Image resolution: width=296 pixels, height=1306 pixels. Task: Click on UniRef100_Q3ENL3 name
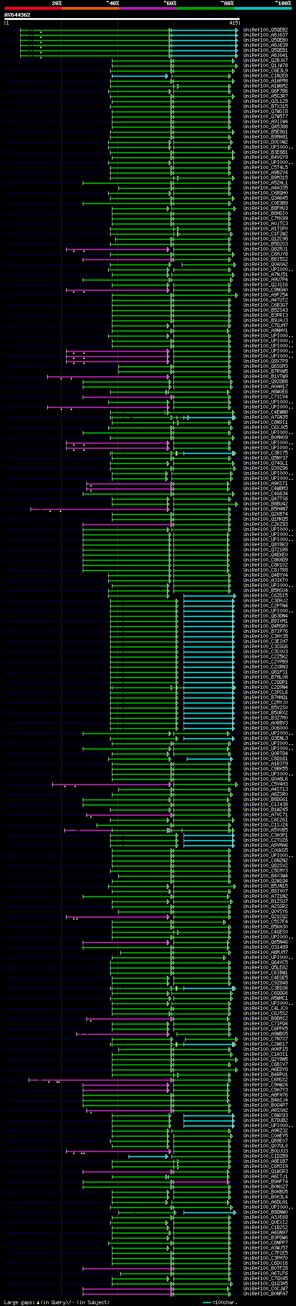265,738
